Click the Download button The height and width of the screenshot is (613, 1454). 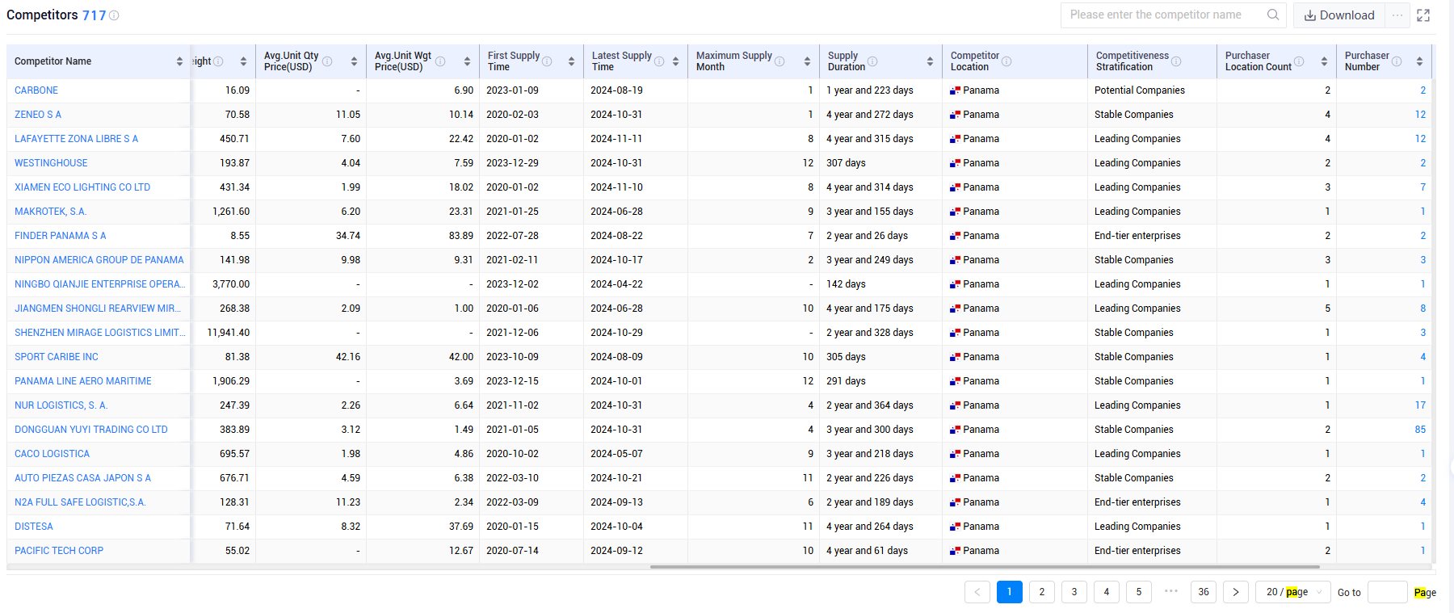[x=1339, y=15]
